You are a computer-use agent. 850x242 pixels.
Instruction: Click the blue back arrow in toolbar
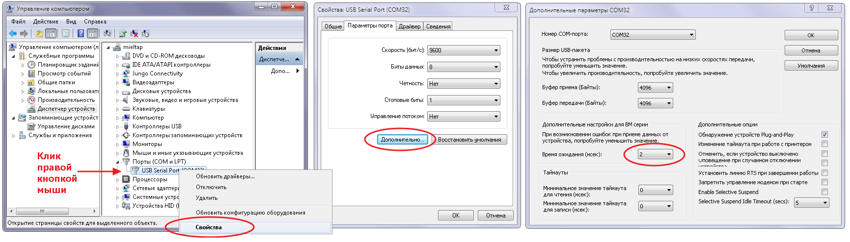(x=13, y=34)
